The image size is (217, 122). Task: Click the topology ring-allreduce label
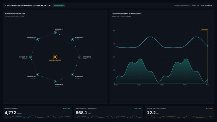[x=181, y=5]
